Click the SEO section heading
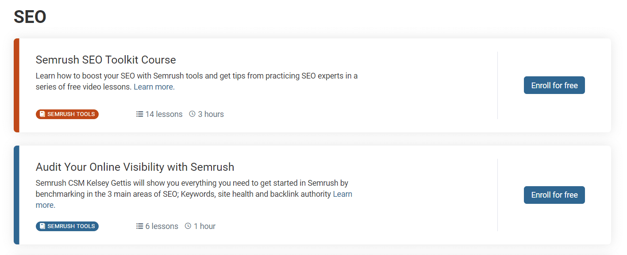627x255 pixels. pos(30,17)
